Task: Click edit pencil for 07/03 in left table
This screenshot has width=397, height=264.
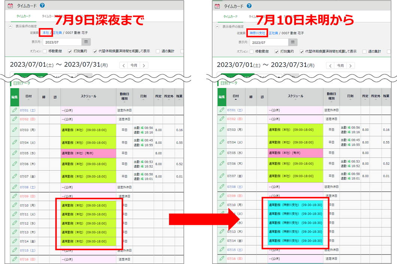Action: (x=15, y=130)
